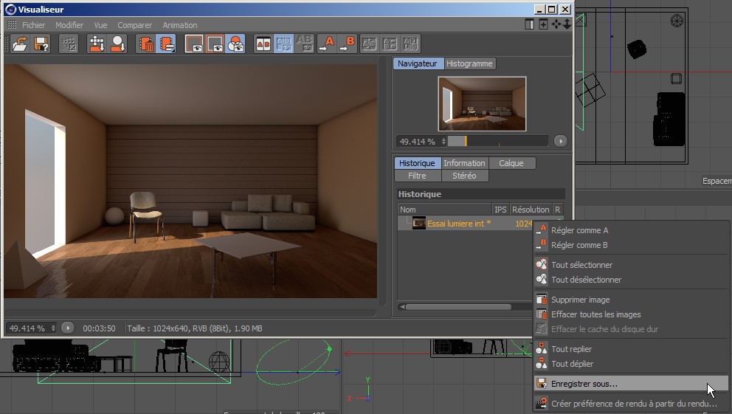Screen dimensions: 732x414
Task: Click the A over B split icon
Action: click(390, 44)
